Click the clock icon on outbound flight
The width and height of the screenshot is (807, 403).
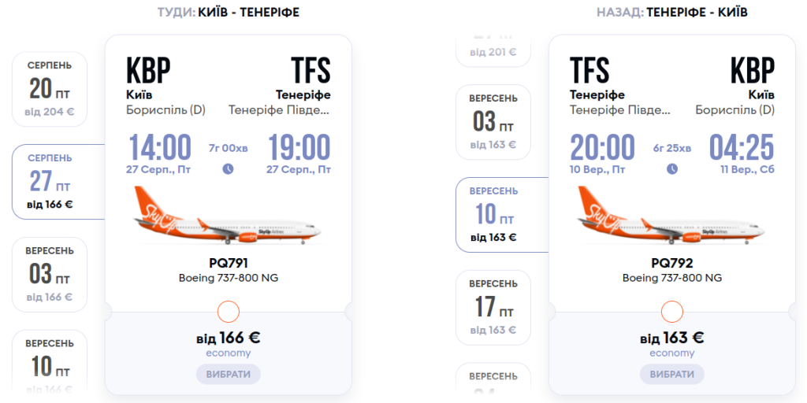228,168
